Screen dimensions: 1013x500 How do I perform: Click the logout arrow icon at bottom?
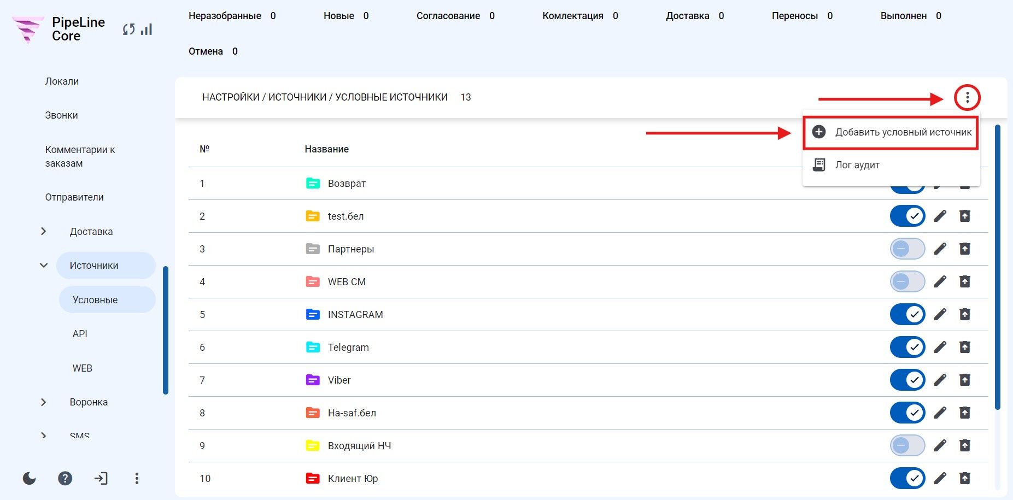pyautogui.click(x=101, y=479)
